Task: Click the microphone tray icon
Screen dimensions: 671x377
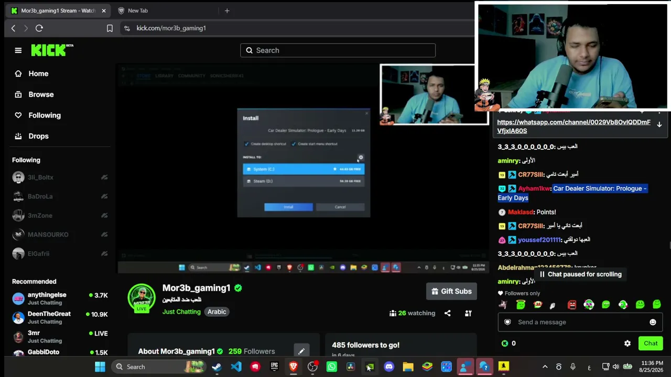Action: (x=573, y=367)
